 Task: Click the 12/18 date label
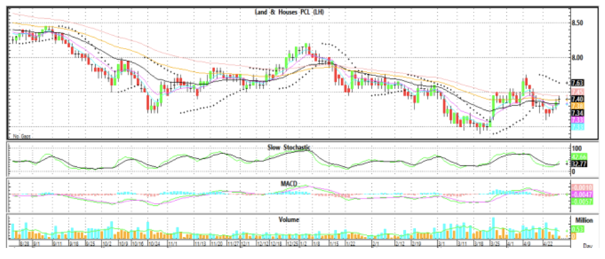[276, 243]
